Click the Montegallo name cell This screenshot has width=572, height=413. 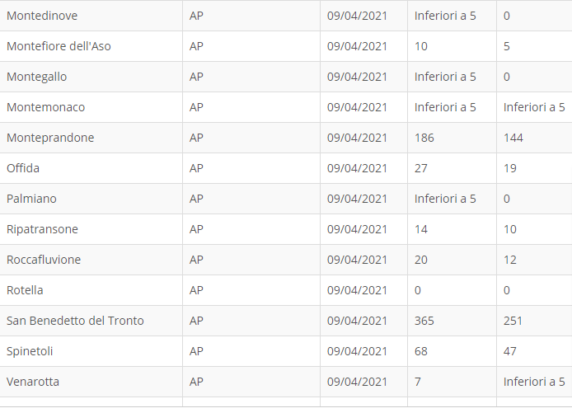(37, 77)
